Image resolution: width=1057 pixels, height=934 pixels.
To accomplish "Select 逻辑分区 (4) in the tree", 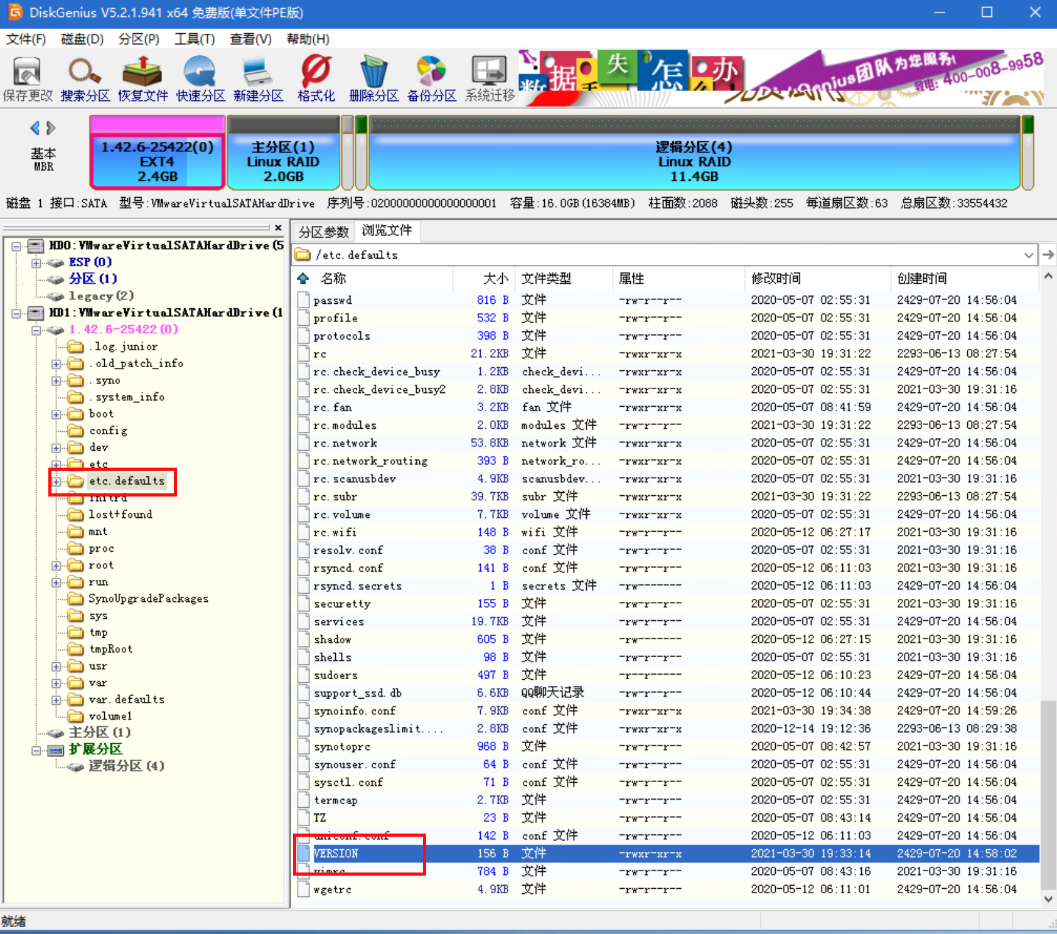I will pos(126,766).
